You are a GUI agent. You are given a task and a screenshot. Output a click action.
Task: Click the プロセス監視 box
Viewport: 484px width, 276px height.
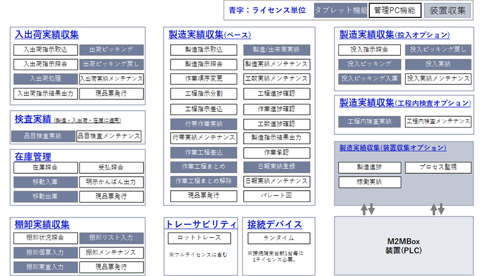(x=438, y=167)
